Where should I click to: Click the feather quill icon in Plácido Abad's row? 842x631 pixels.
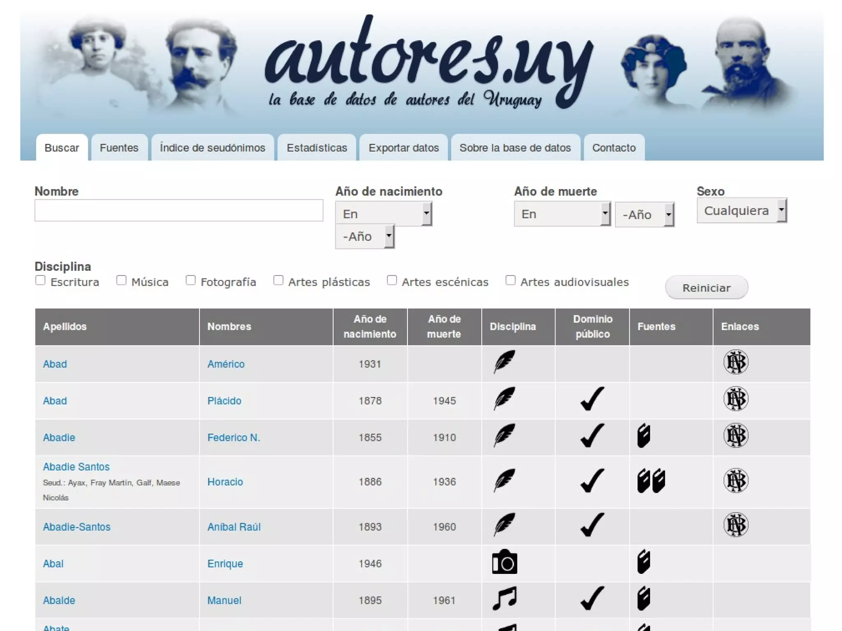[x=504, y=399]
